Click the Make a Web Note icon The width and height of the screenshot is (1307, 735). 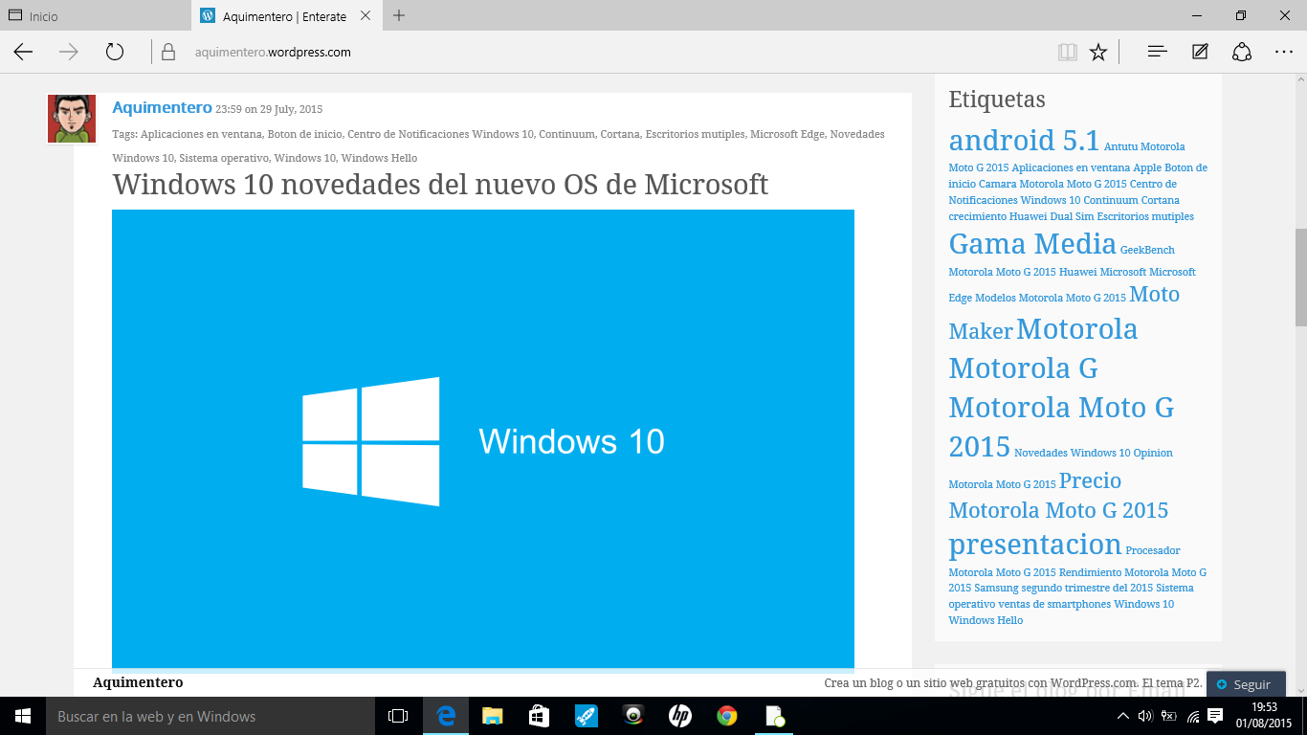pyautogui.click(x=1200, y=52)
